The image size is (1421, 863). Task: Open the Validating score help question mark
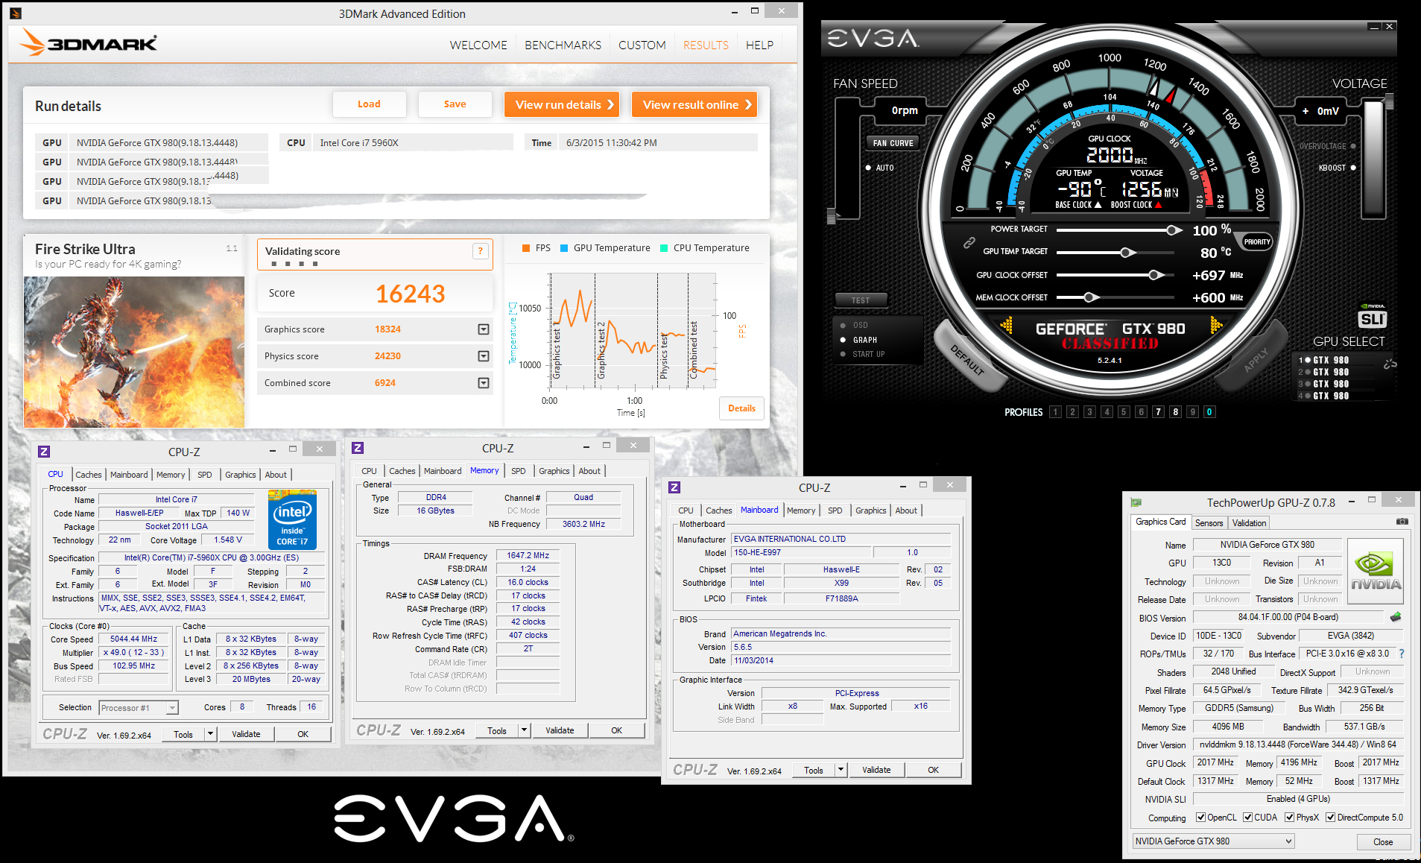click(481, 251)
